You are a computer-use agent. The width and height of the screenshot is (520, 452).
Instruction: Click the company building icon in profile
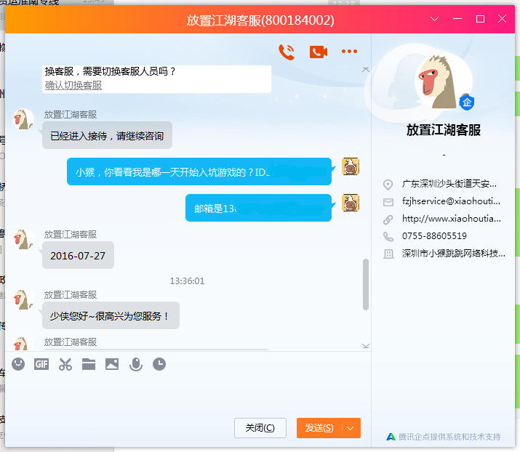tap(388, 254)
